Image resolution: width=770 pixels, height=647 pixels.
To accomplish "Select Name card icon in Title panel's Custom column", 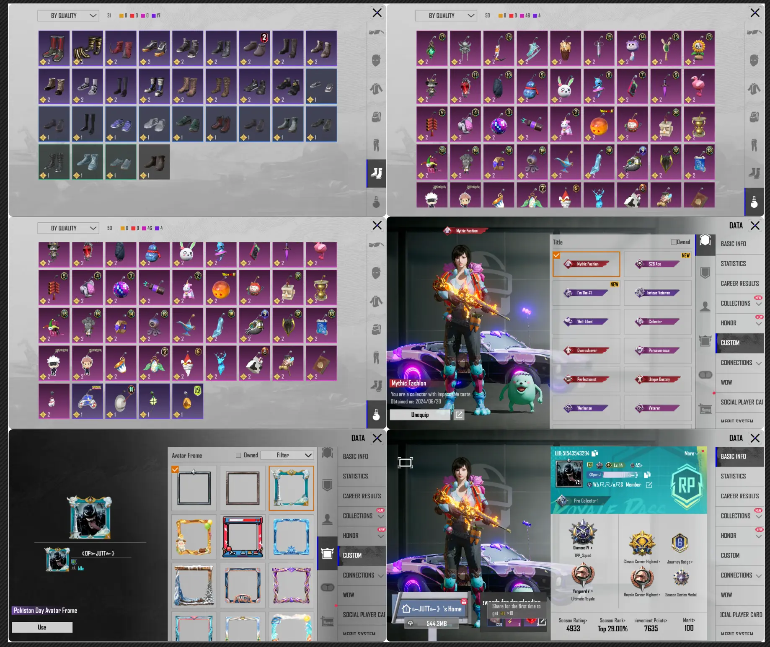I will point(705,409).
